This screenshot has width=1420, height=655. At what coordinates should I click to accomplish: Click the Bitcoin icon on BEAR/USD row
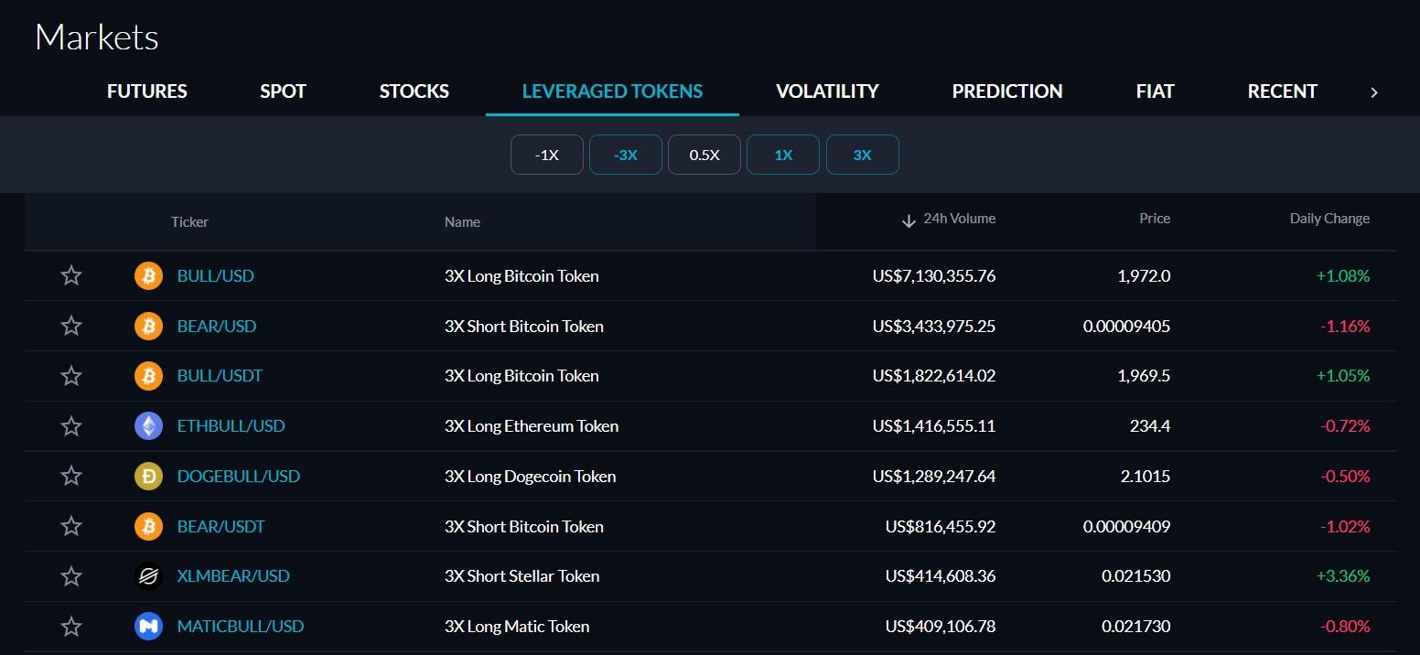[x=148, y=326]
